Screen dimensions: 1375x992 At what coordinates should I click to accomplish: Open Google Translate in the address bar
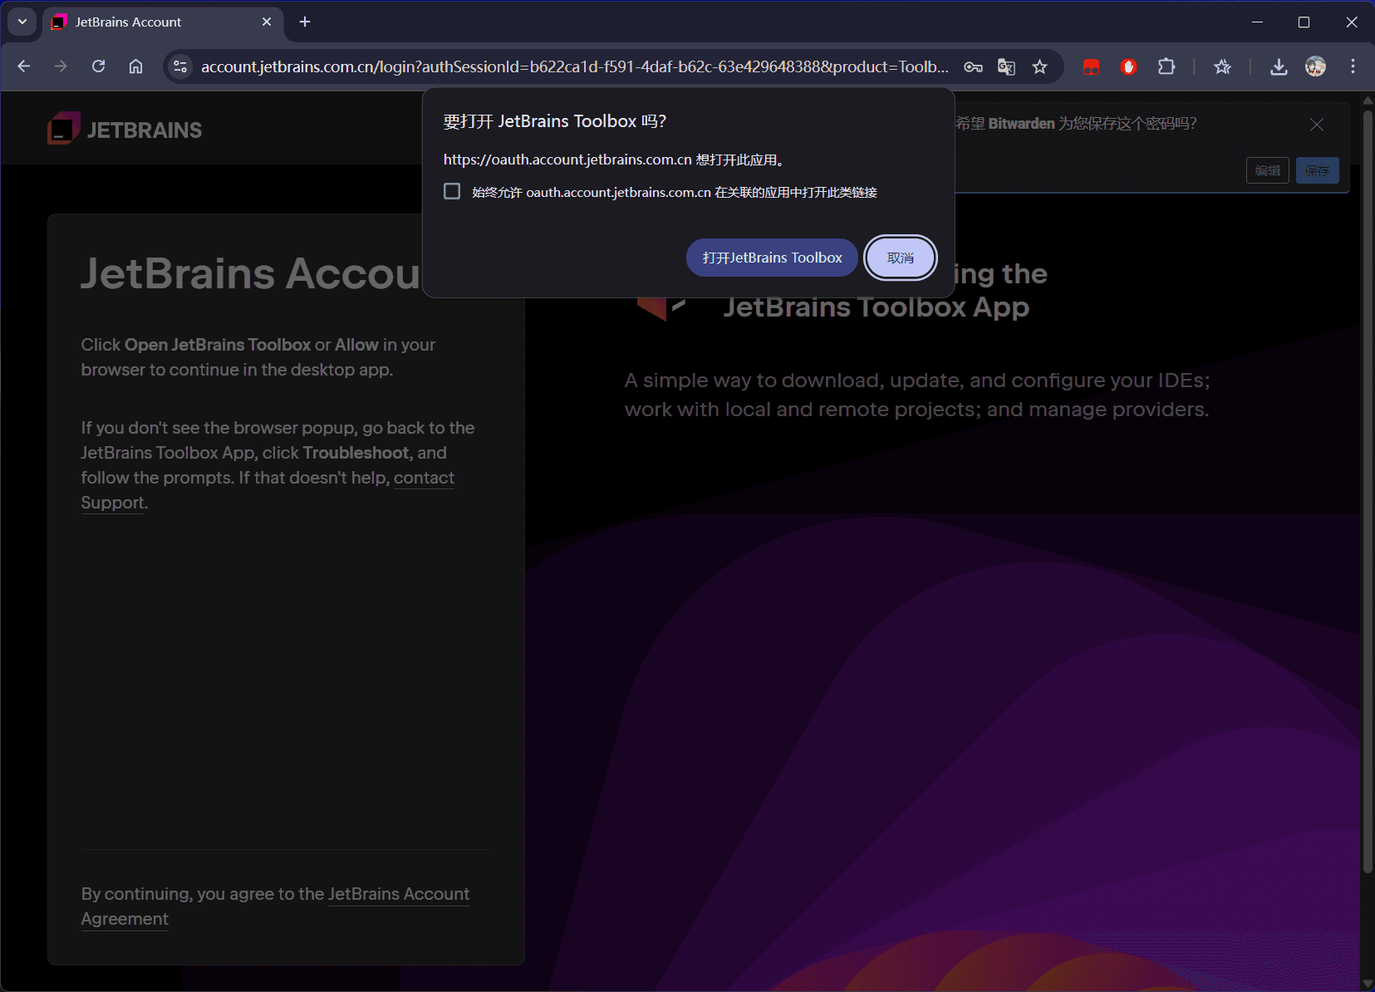click(x=1006, y=66)
